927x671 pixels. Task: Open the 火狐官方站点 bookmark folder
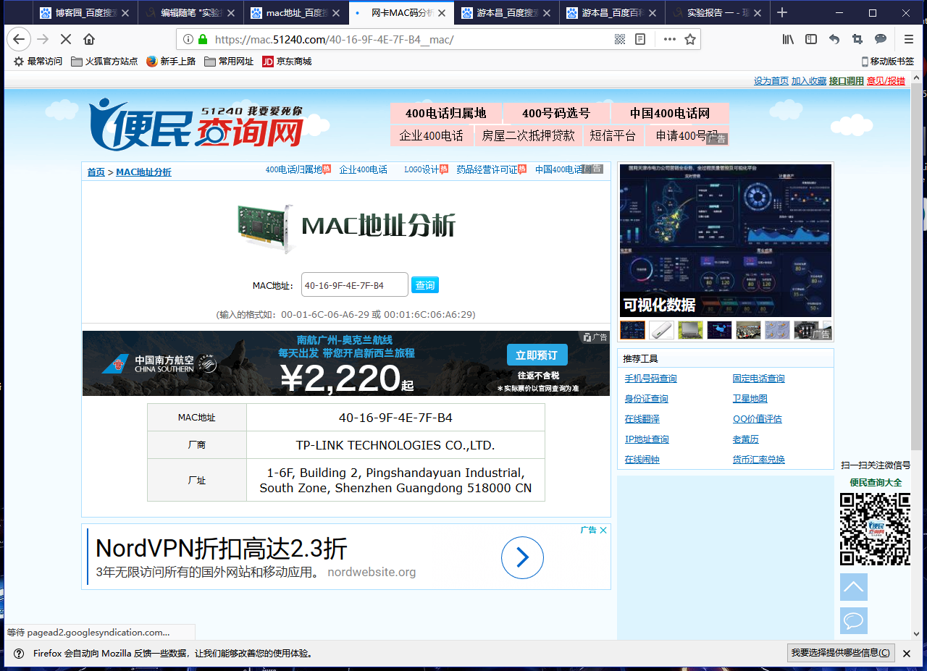(x=104, y=62)
